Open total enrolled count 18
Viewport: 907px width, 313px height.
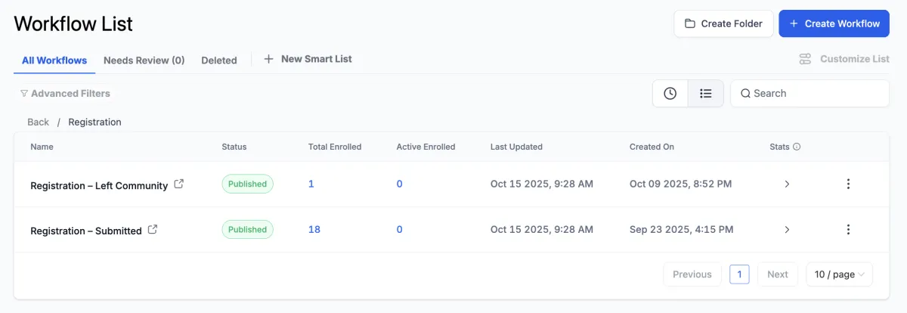[314, 229]
